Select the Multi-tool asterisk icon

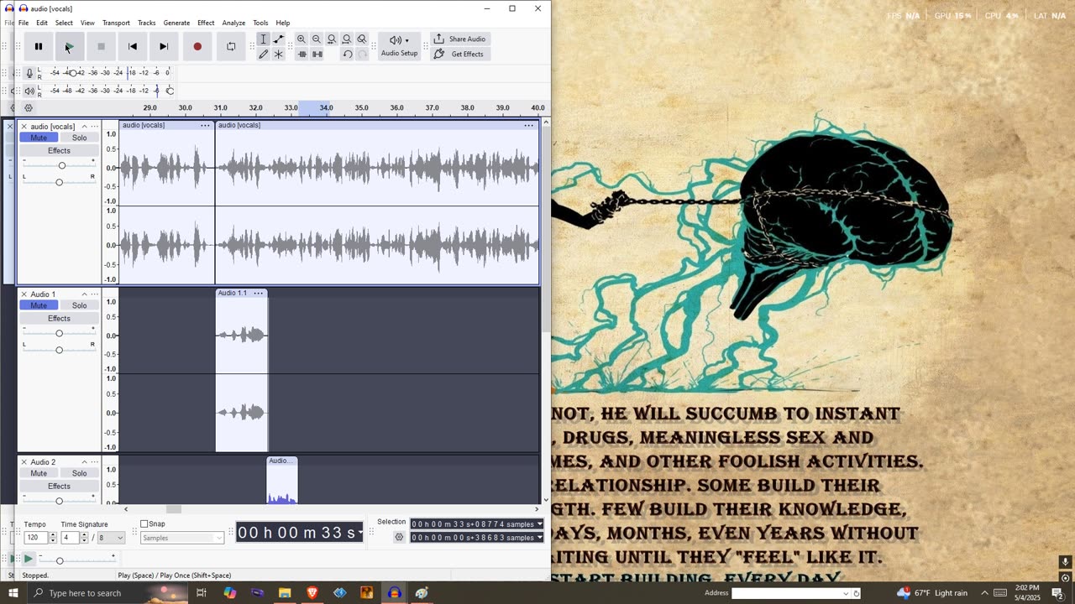279,55
